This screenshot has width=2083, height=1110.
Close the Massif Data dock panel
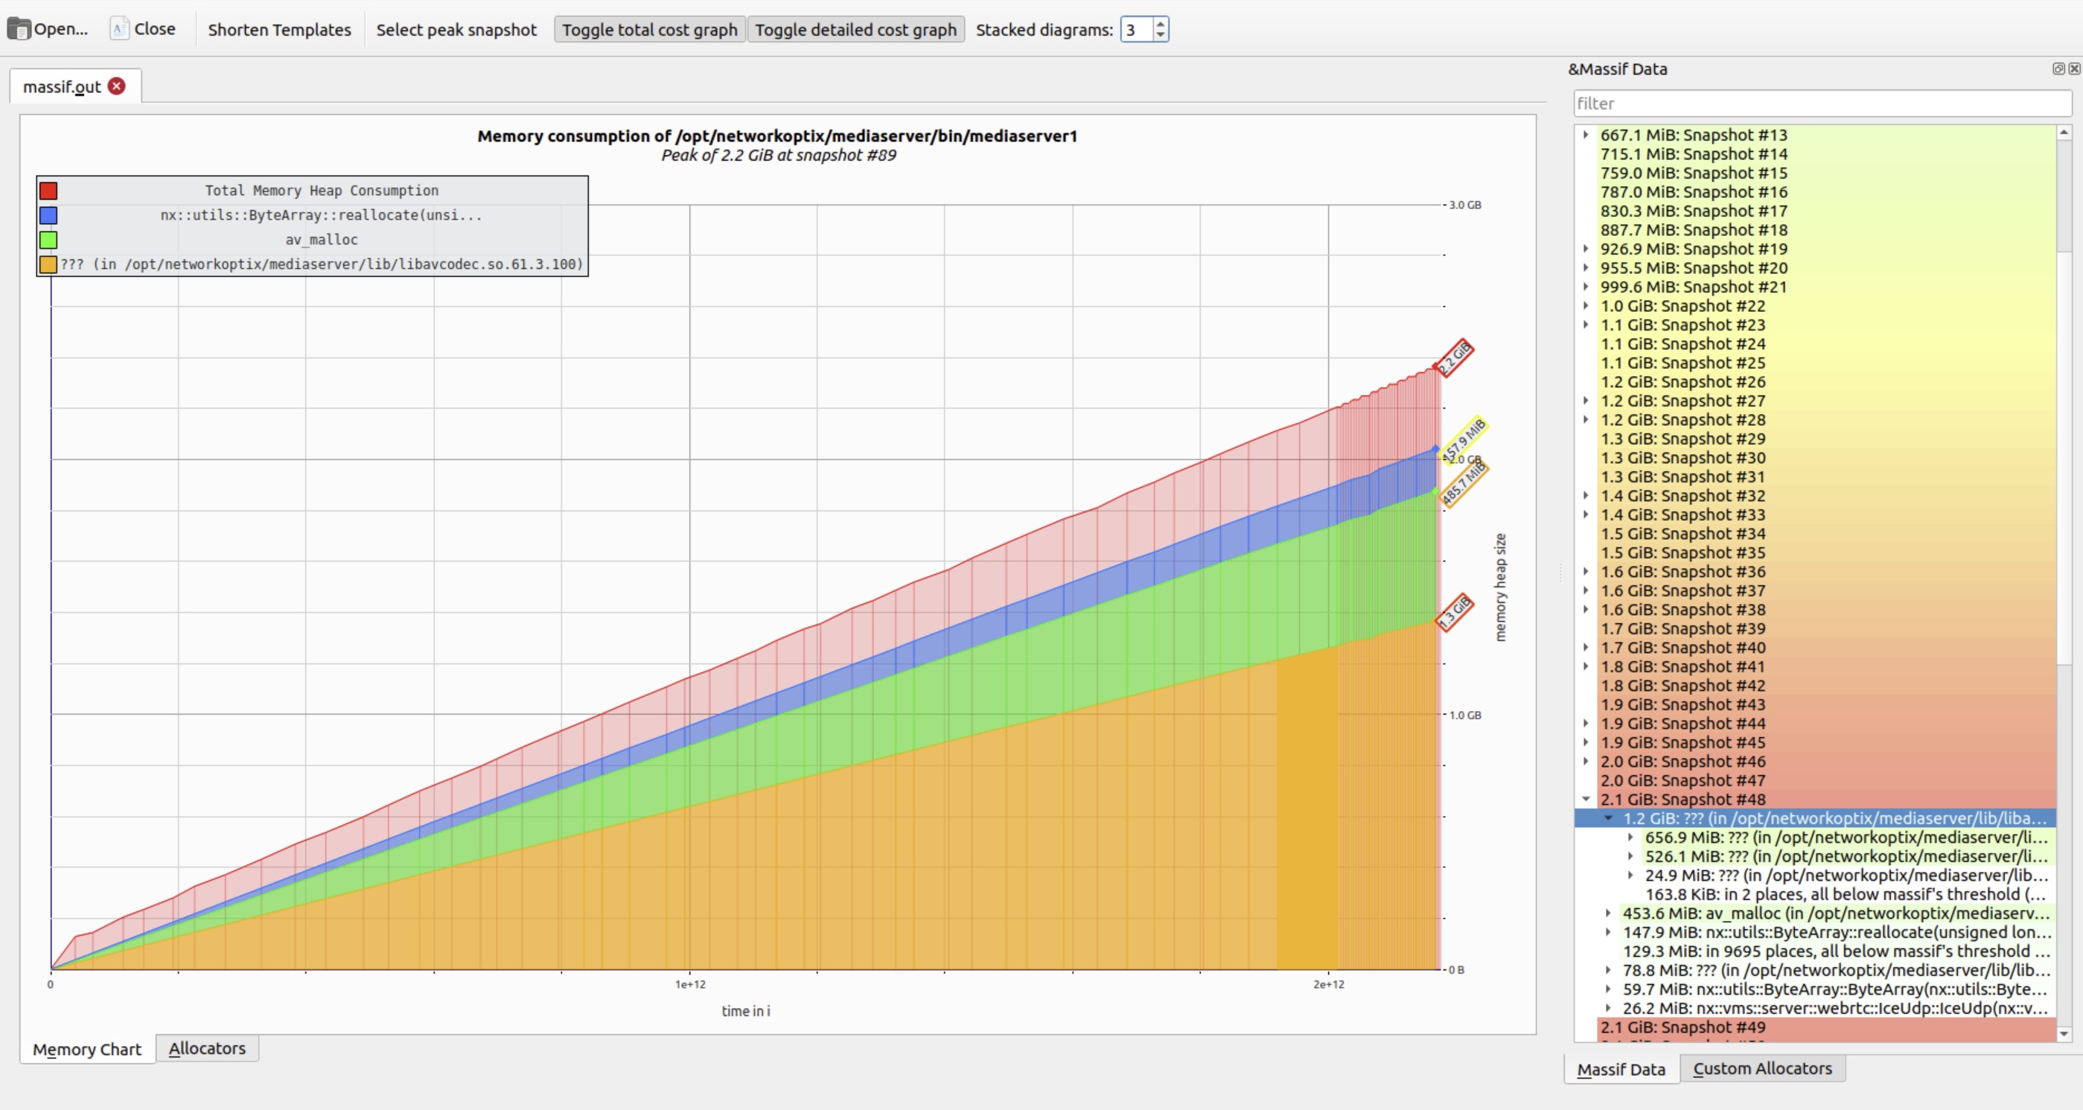click(x=2074, y=68)
